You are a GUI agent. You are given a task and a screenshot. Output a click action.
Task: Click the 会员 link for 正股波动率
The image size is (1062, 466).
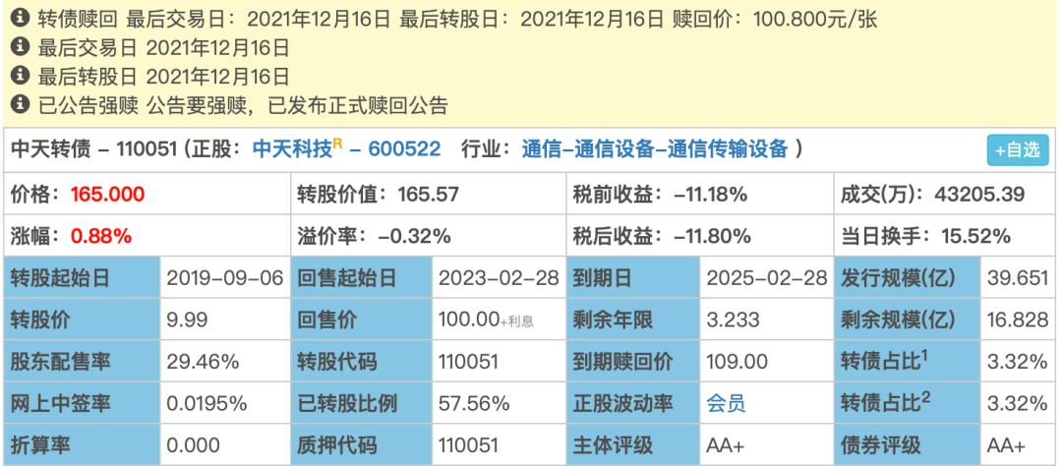click(726, 404)
